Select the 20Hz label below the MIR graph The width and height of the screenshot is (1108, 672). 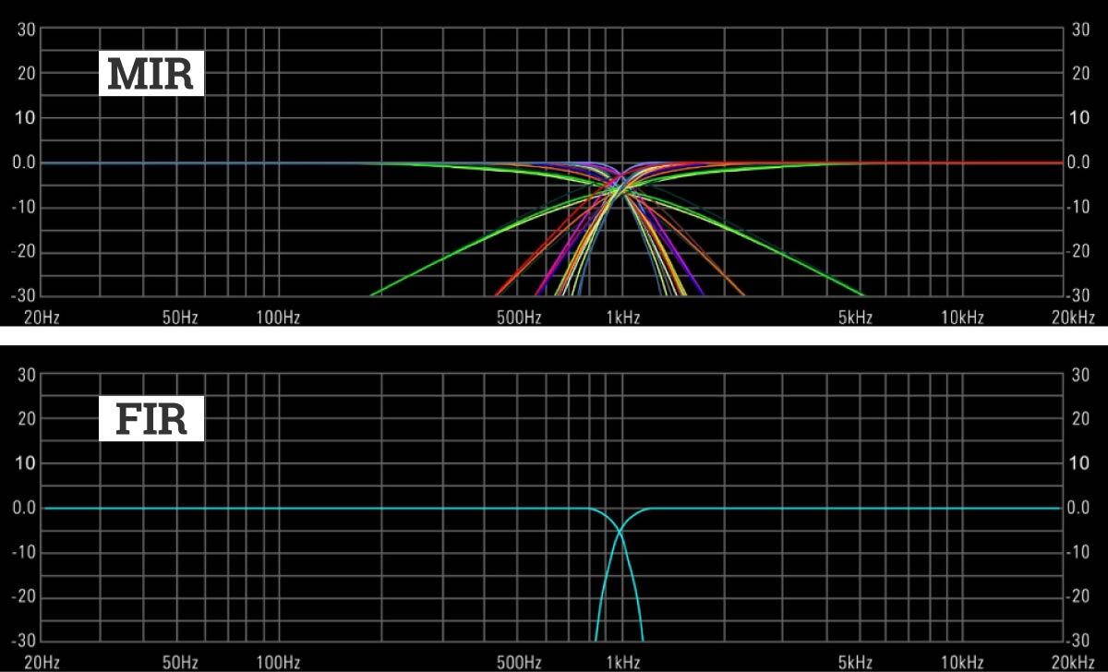[42, 318]
